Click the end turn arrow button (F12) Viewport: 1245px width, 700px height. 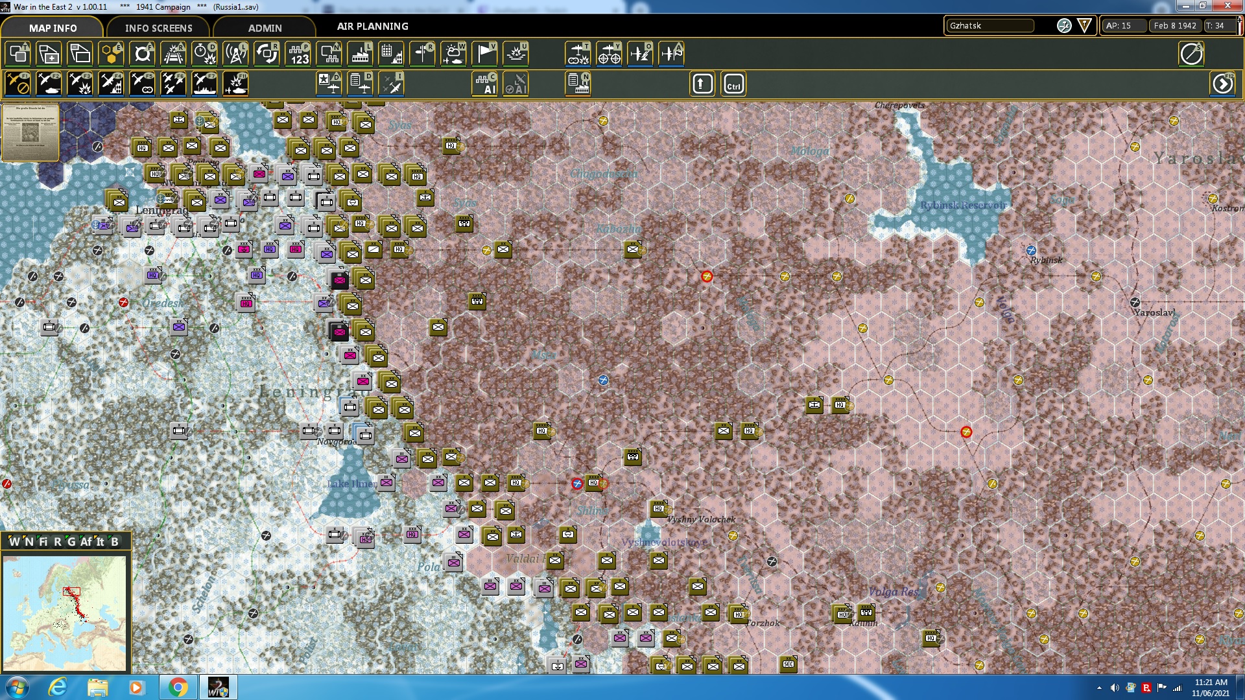[1222, 83]
